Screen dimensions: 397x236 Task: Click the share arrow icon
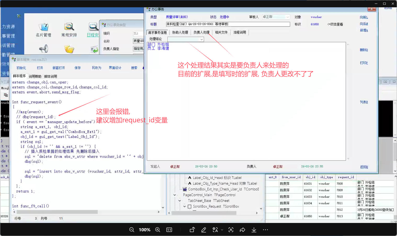pyautogui.click(x=242, y=230)
